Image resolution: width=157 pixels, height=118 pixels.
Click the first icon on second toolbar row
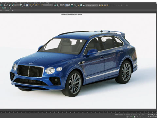(x=3, y=8)
